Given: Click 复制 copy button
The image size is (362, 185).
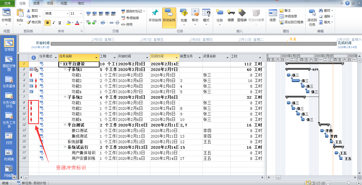Looking at the screenshot, I should pyautogui.click(x=32, y=16).
